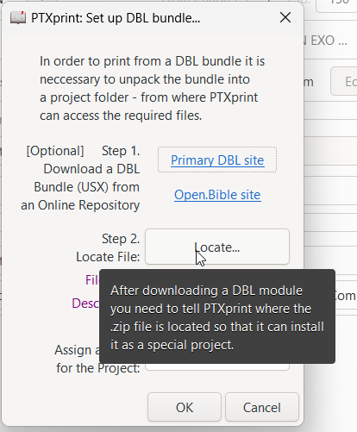Click the PTXprint book icon in title bar

click(18, 18)
